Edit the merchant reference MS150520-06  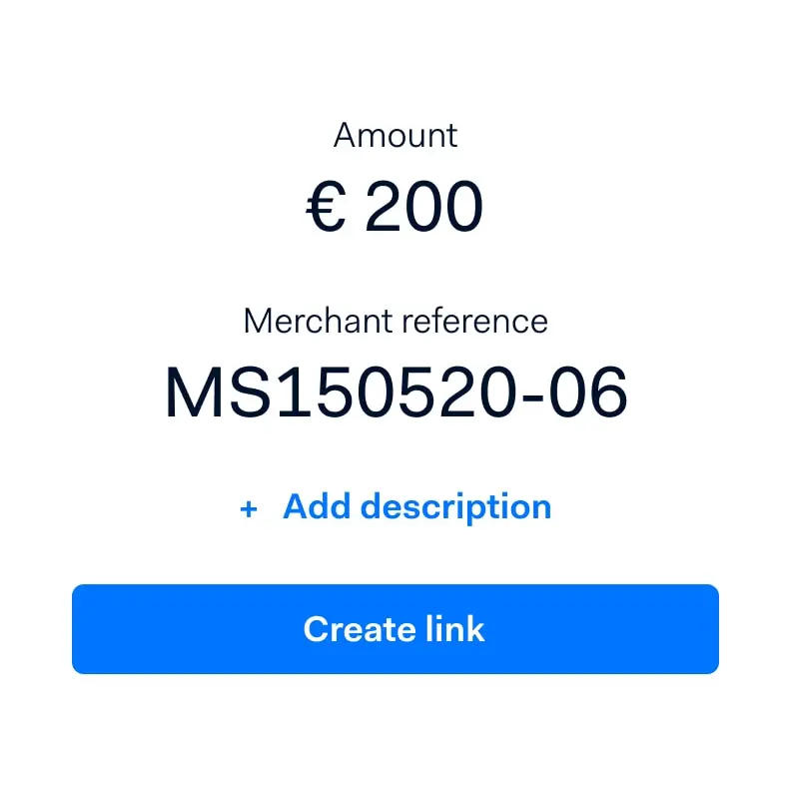point(395,393)
